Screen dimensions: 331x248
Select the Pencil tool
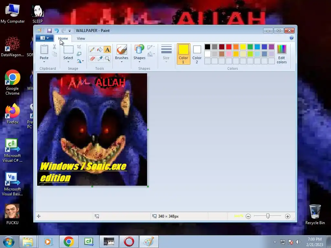92,49
